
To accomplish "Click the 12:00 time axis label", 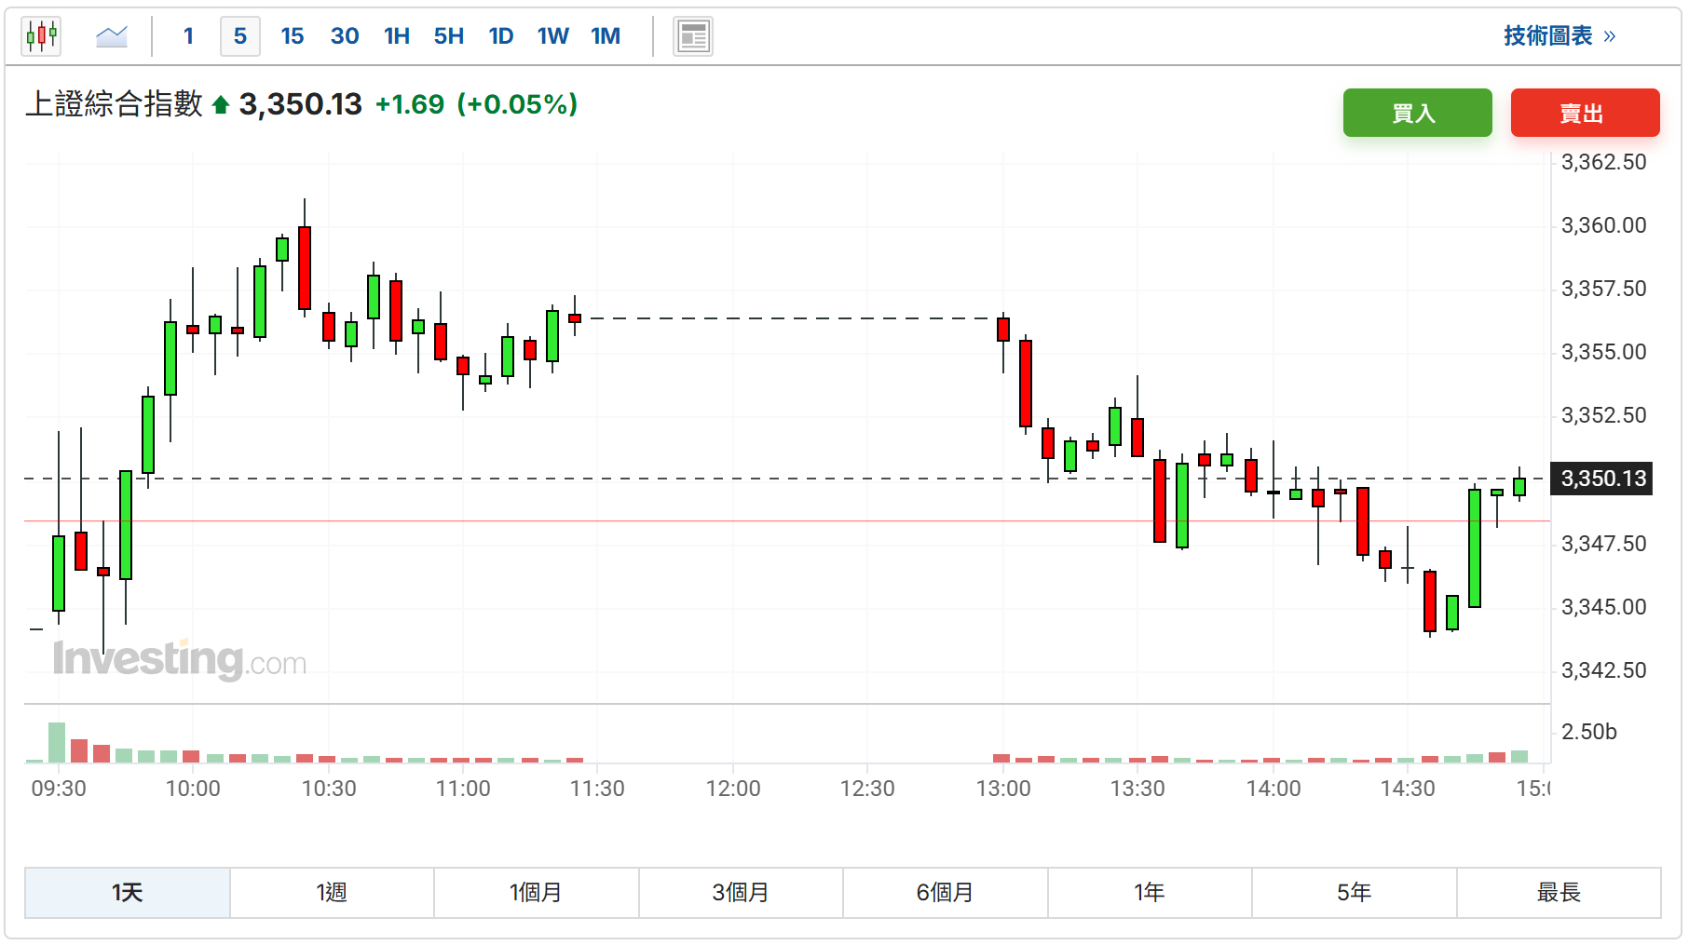I will click(733, 789).
